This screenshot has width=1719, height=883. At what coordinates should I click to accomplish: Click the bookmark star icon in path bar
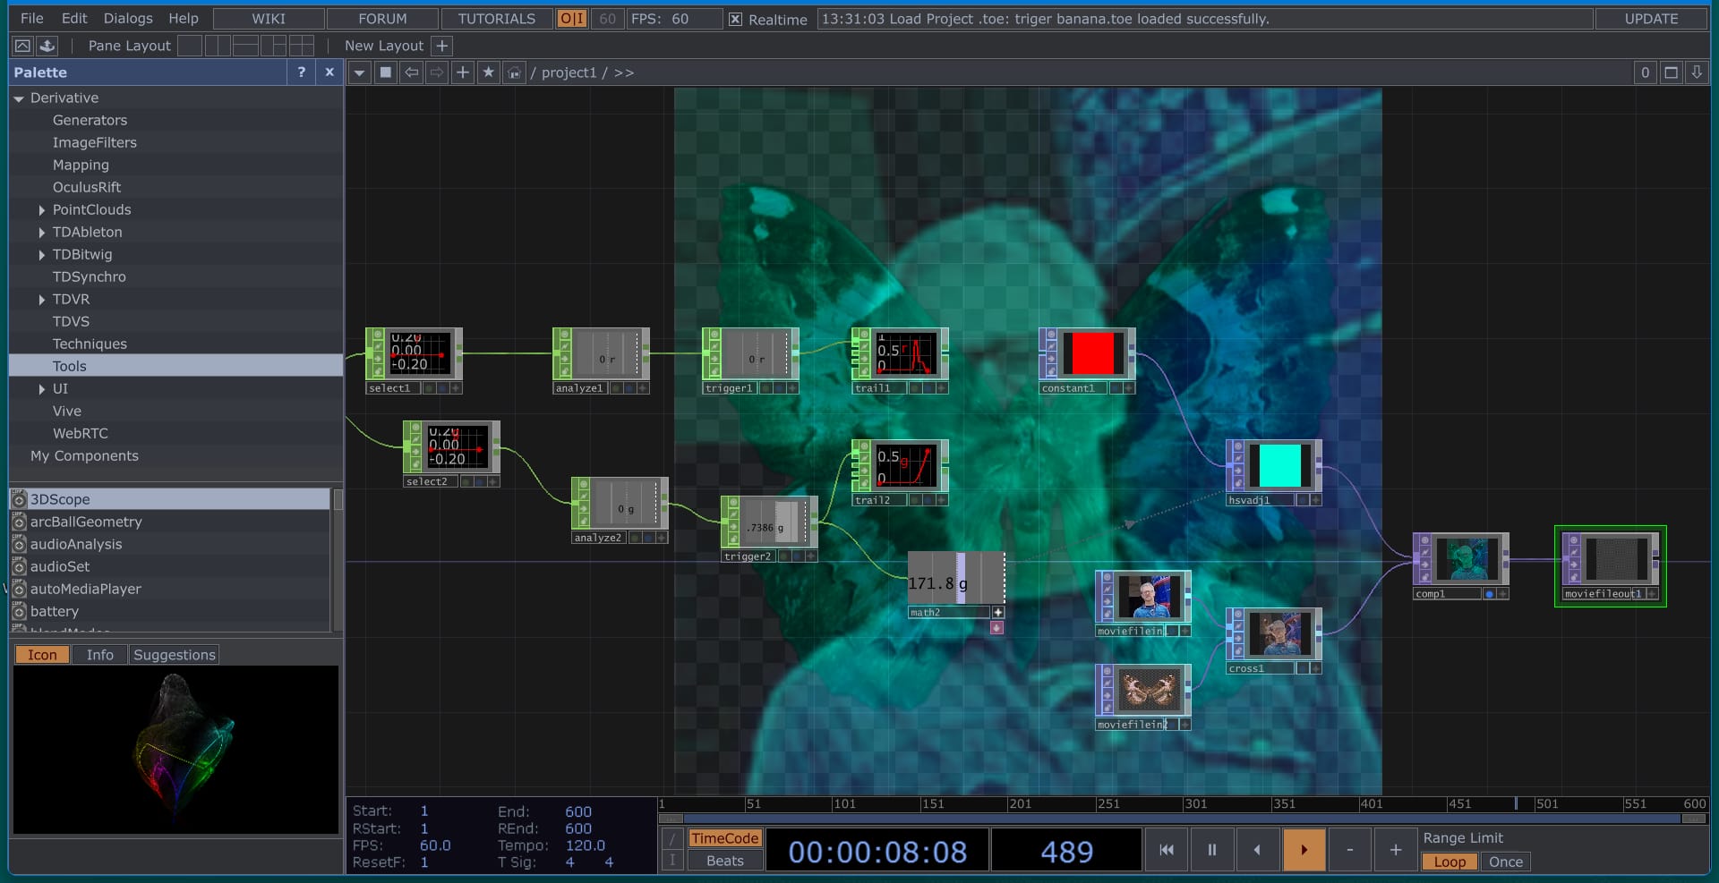[488, 72]
